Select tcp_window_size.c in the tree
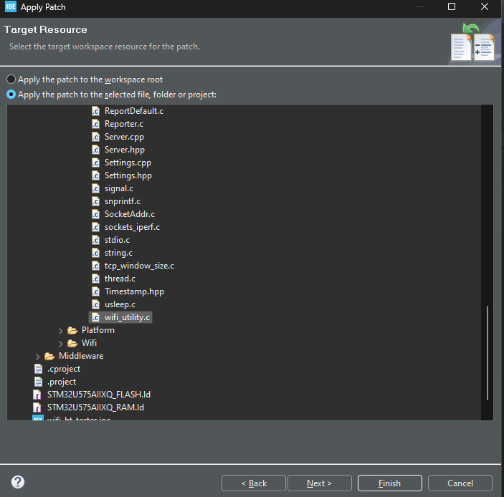This screenshot has height=497, width=504. (x=139, y=266)
